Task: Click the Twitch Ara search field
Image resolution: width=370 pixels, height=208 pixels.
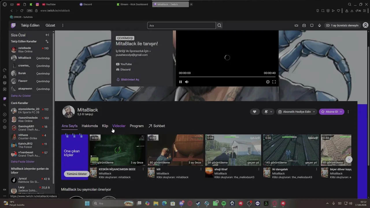Action: pos(182,25)
